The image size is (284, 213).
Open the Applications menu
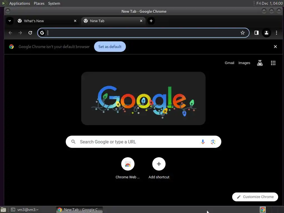pyautogui.click(x=20, y=3)
